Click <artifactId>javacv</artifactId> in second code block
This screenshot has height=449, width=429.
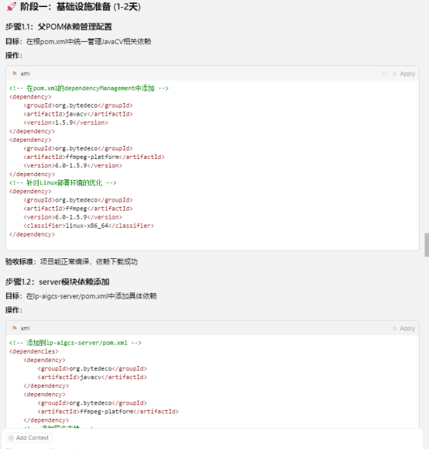(x=92, y=377)
